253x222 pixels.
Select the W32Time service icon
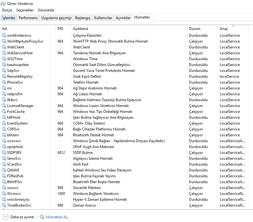click(4, 59)
